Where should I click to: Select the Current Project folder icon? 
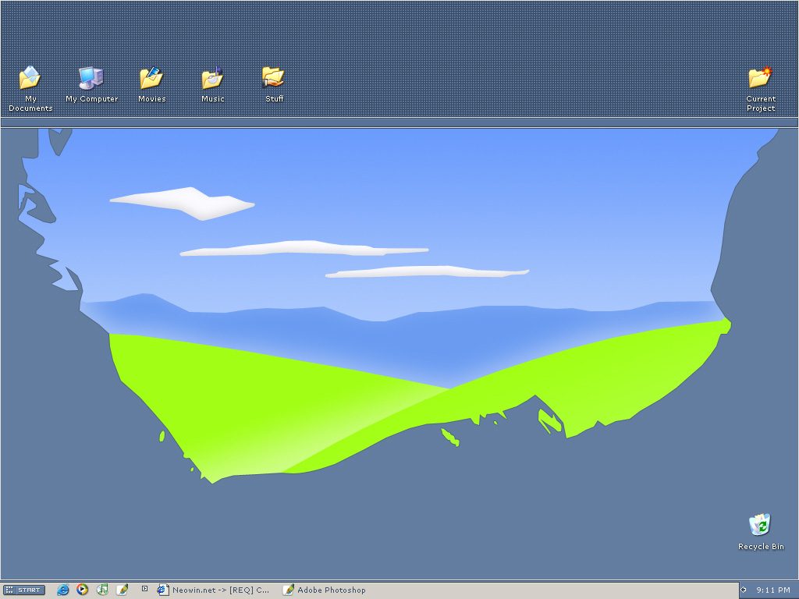(x=761, y=88)
